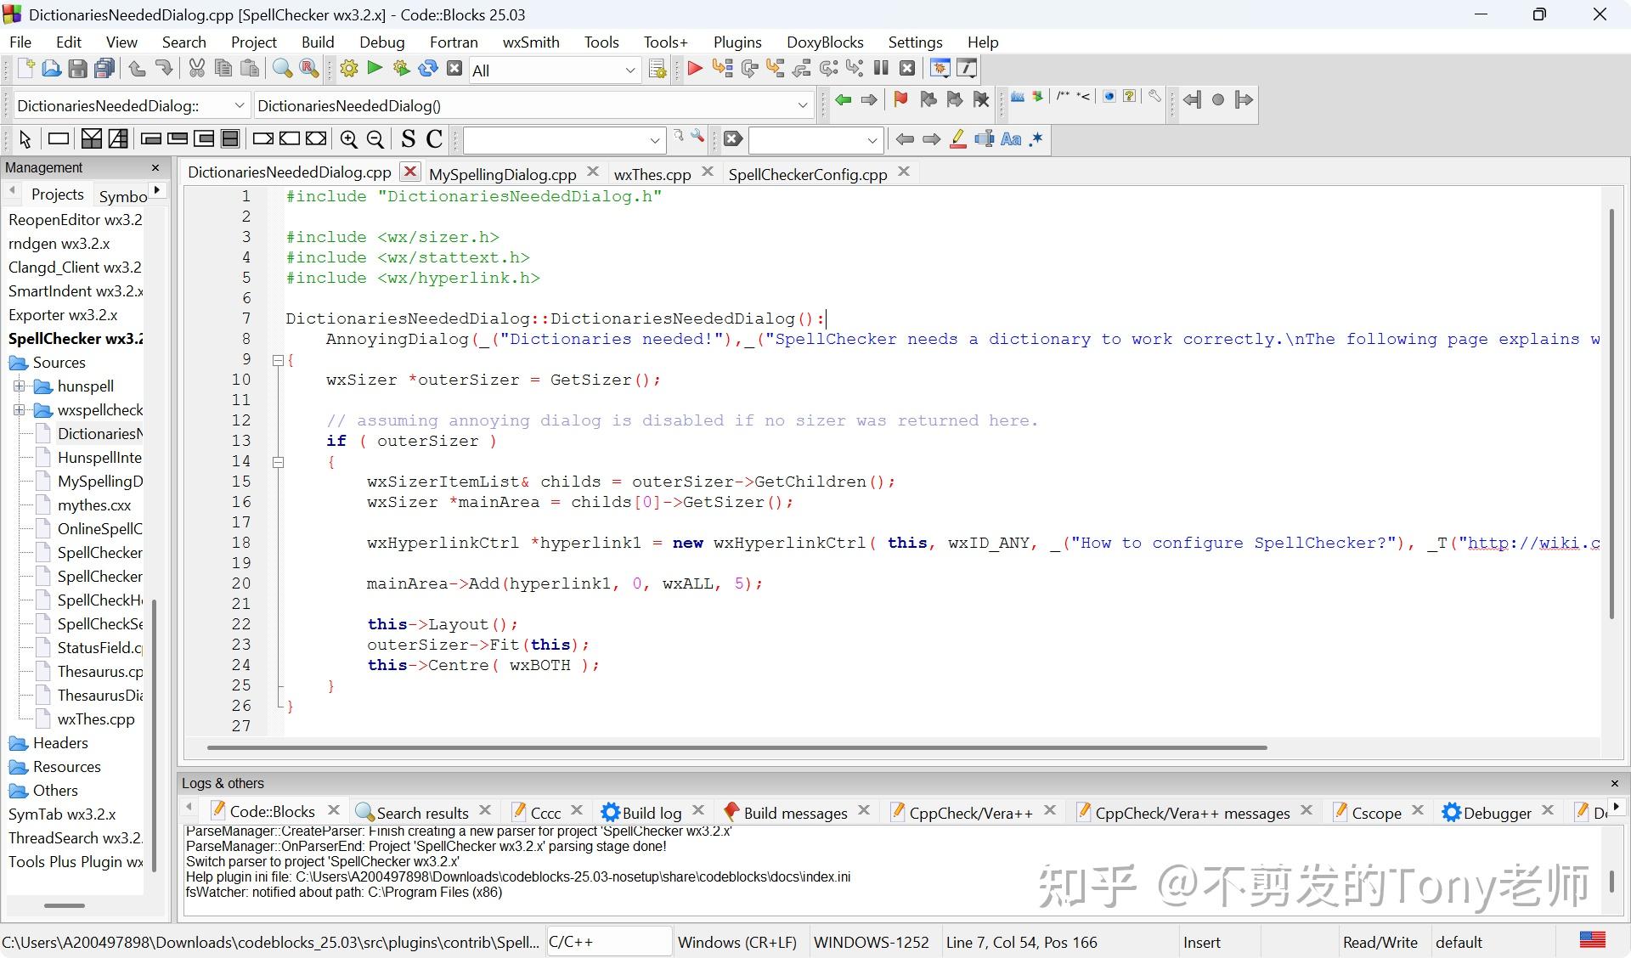Toggle the Use regex star icon
Viewport: 1631px width, 958px height.
1036,138
